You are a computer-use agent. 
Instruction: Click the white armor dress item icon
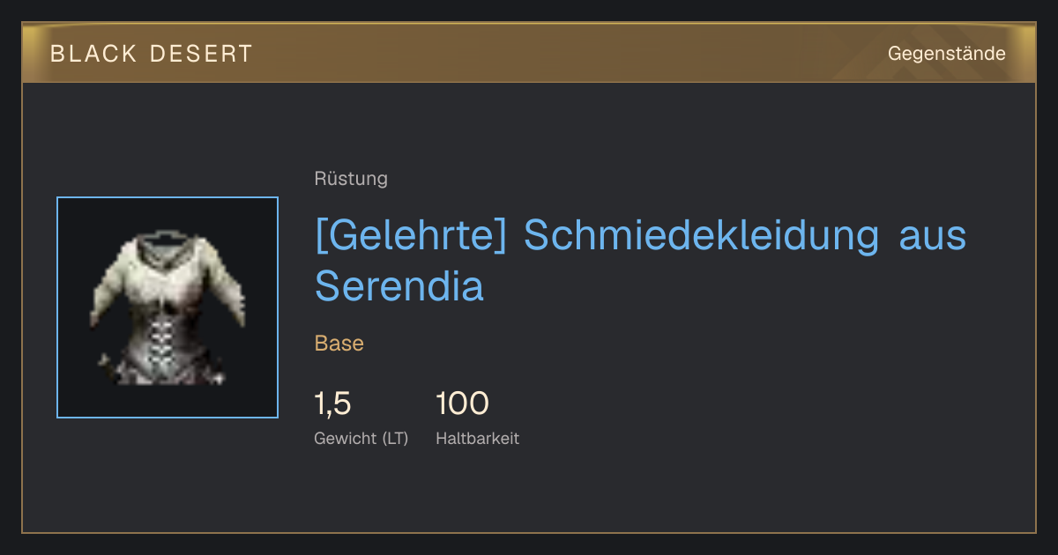click(x=168, y=307)
